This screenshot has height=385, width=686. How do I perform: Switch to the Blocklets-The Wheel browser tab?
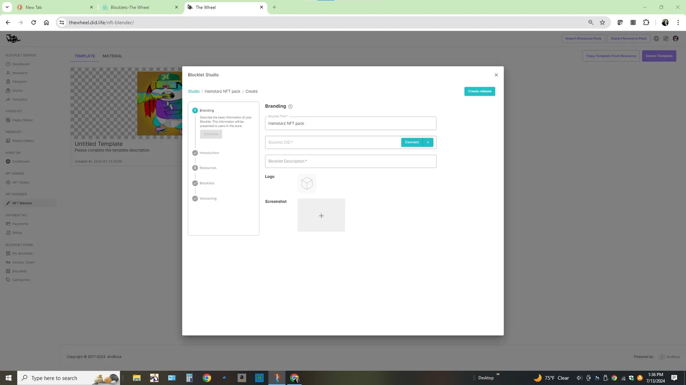pos(140,7)
